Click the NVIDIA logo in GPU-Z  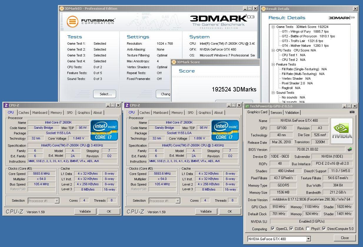point(342,131)
